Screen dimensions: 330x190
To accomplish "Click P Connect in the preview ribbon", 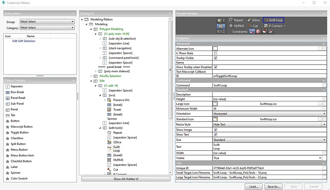I will (x=273, y=26).
